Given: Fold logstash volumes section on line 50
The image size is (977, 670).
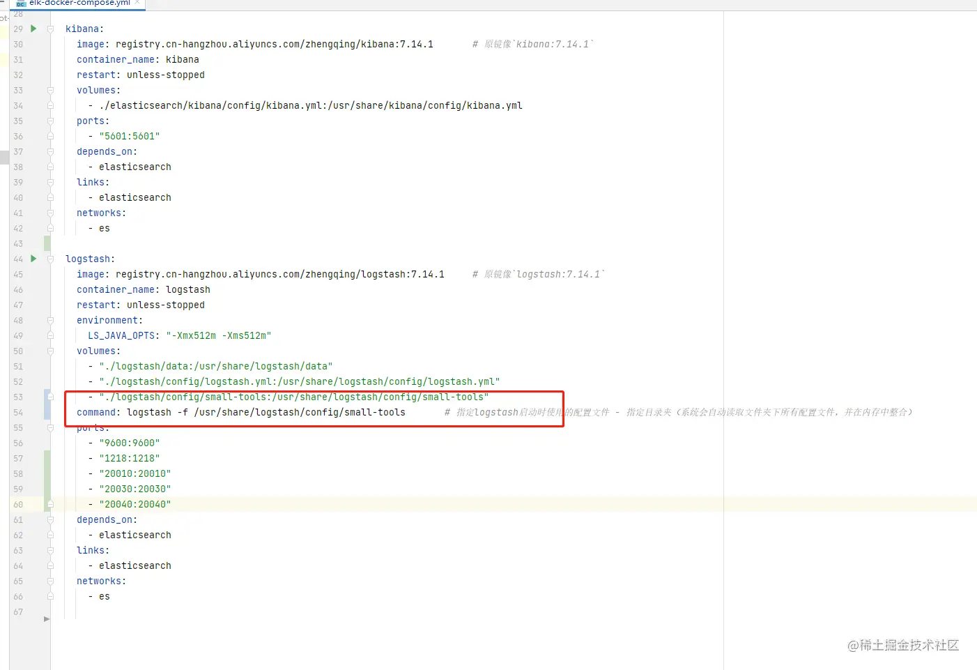Looking at the screenshot, I should [x=50, y=351].
